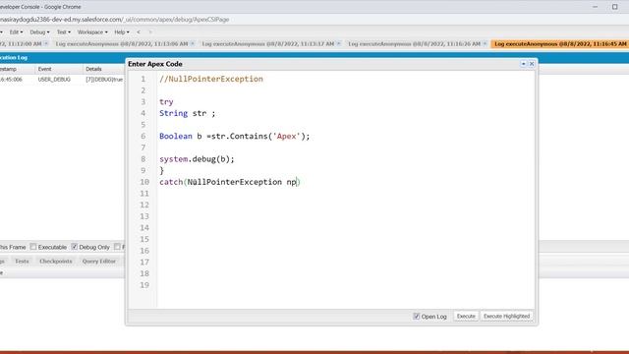The width and height of the screenshot is (629, 354).
Task: Uncheck the Debug Only checkbox
Action: [x=75, y=247]
